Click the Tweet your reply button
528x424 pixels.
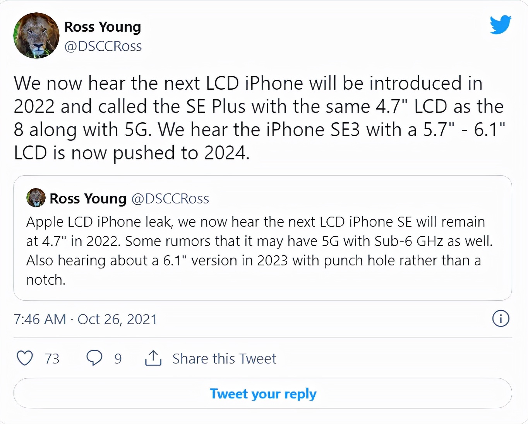(263, 393)
